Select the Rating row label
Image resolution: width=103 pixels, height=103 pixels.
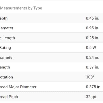point(5,48)
